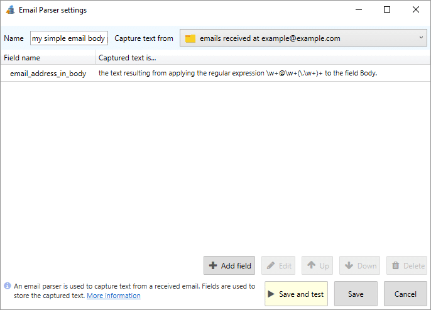This screenshot has height=310, width=431.
Task: Click the play triangle on Save and test
Action: [x=271, y=294]
